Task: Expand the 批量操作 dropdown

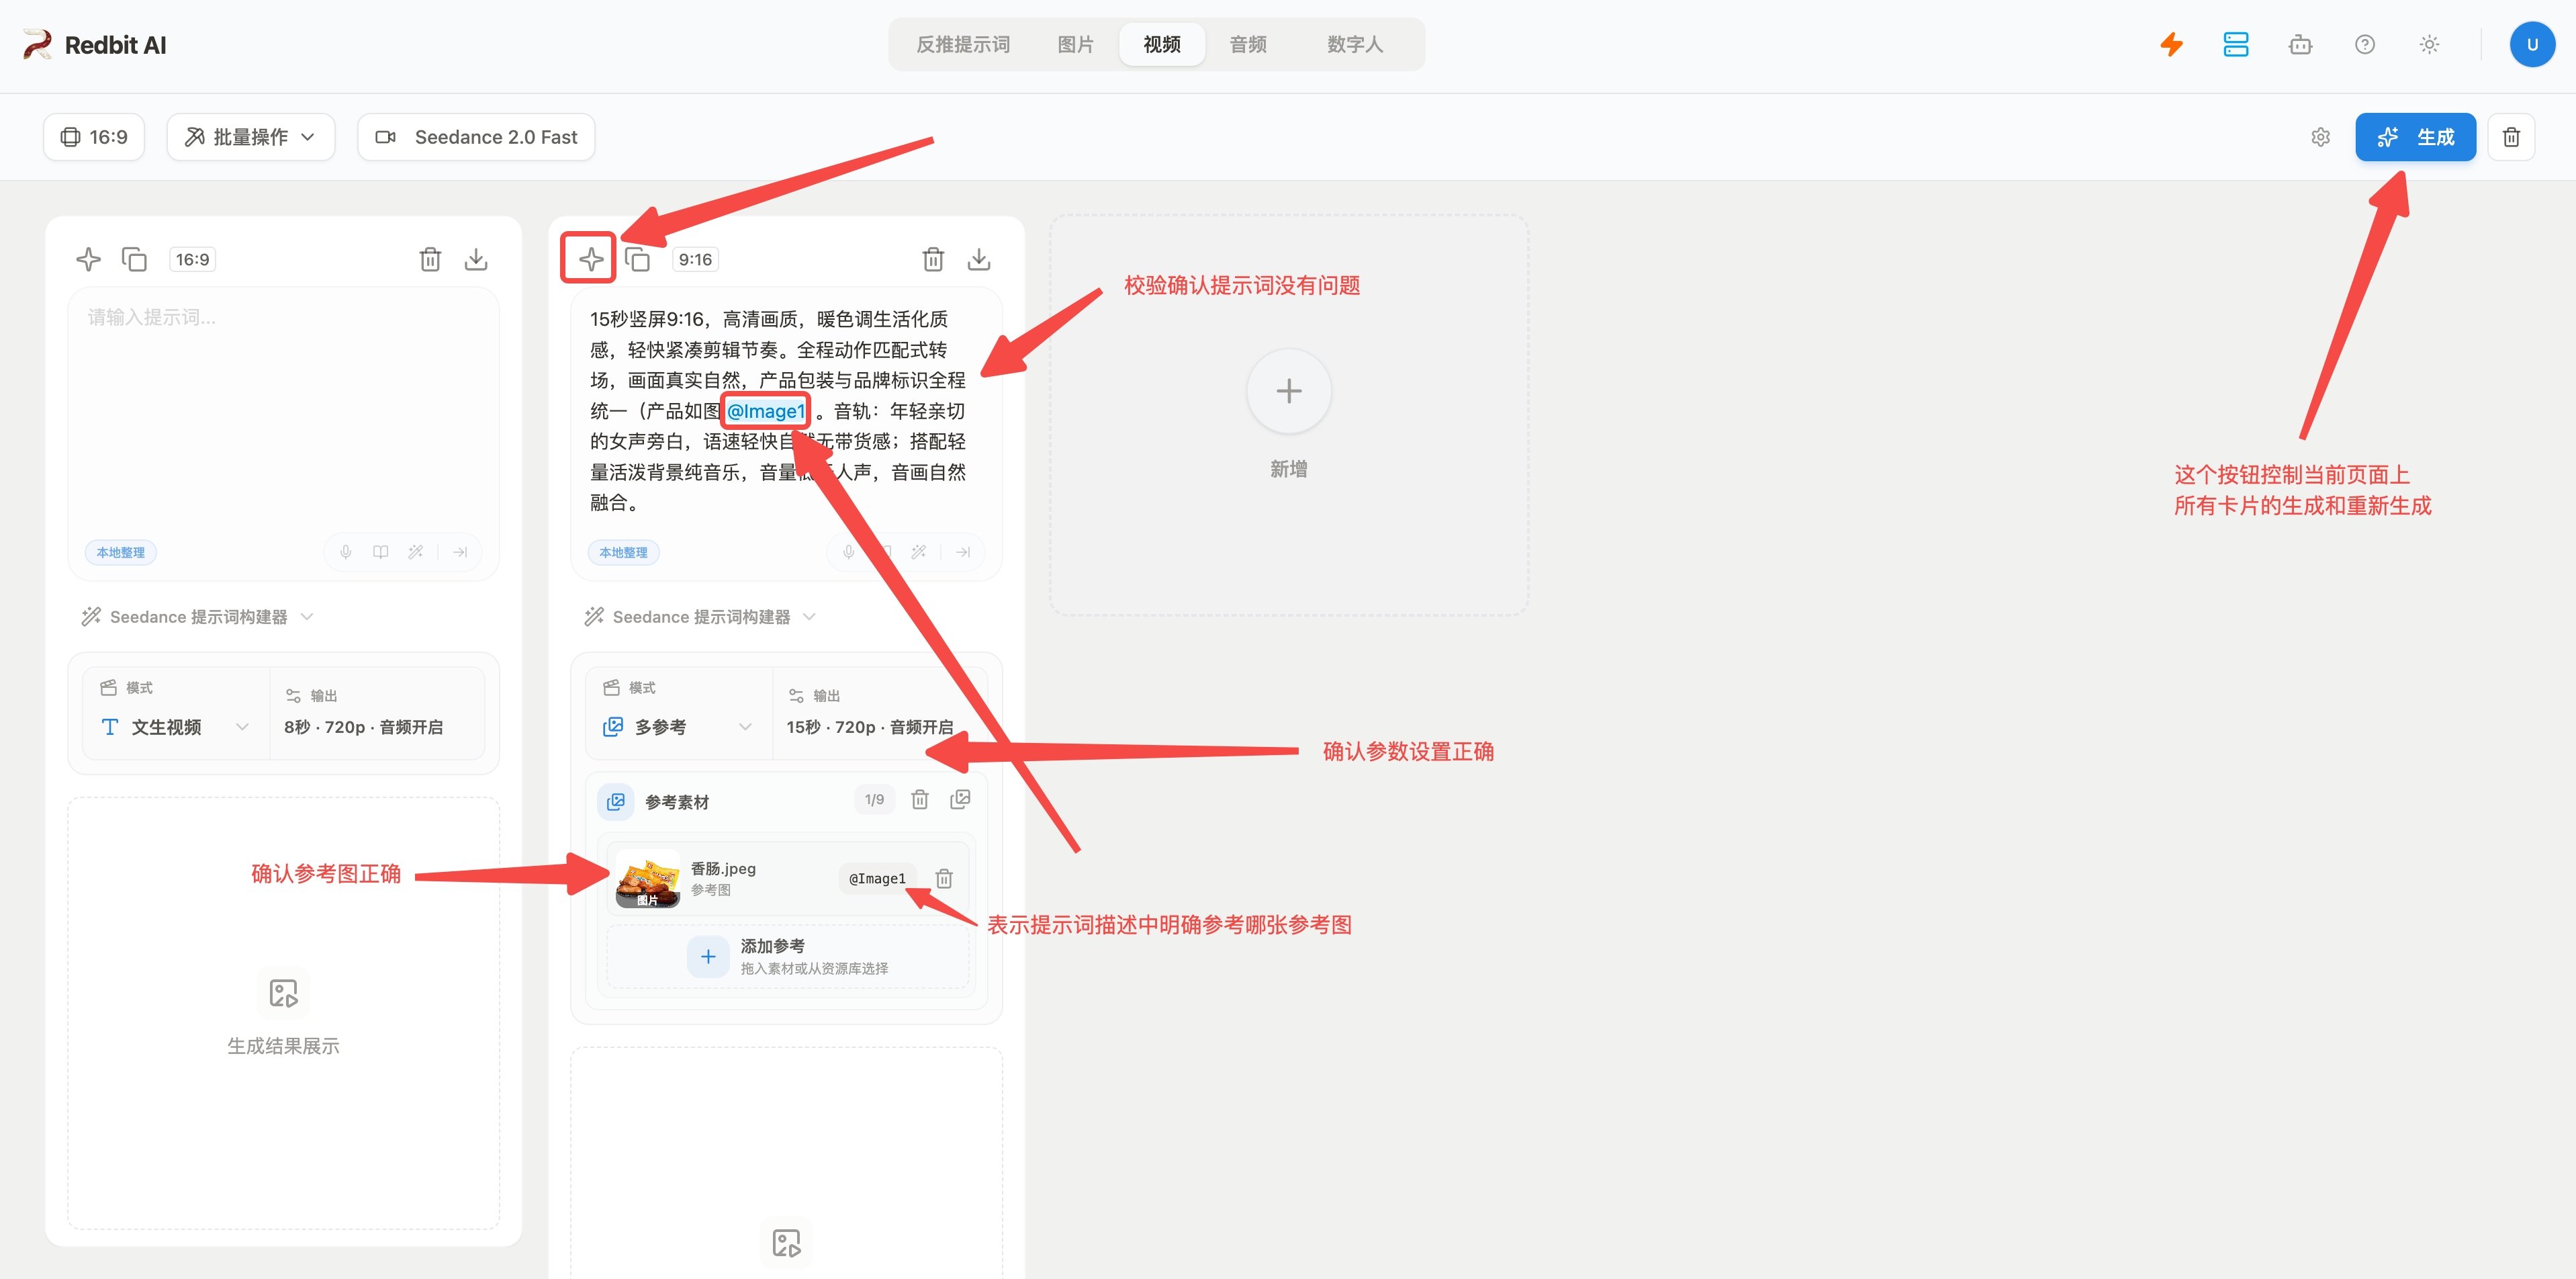Action: coord(250,137)
